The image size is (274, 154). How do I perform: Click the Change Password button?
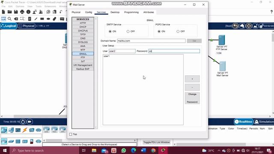[x=192, y=98]
